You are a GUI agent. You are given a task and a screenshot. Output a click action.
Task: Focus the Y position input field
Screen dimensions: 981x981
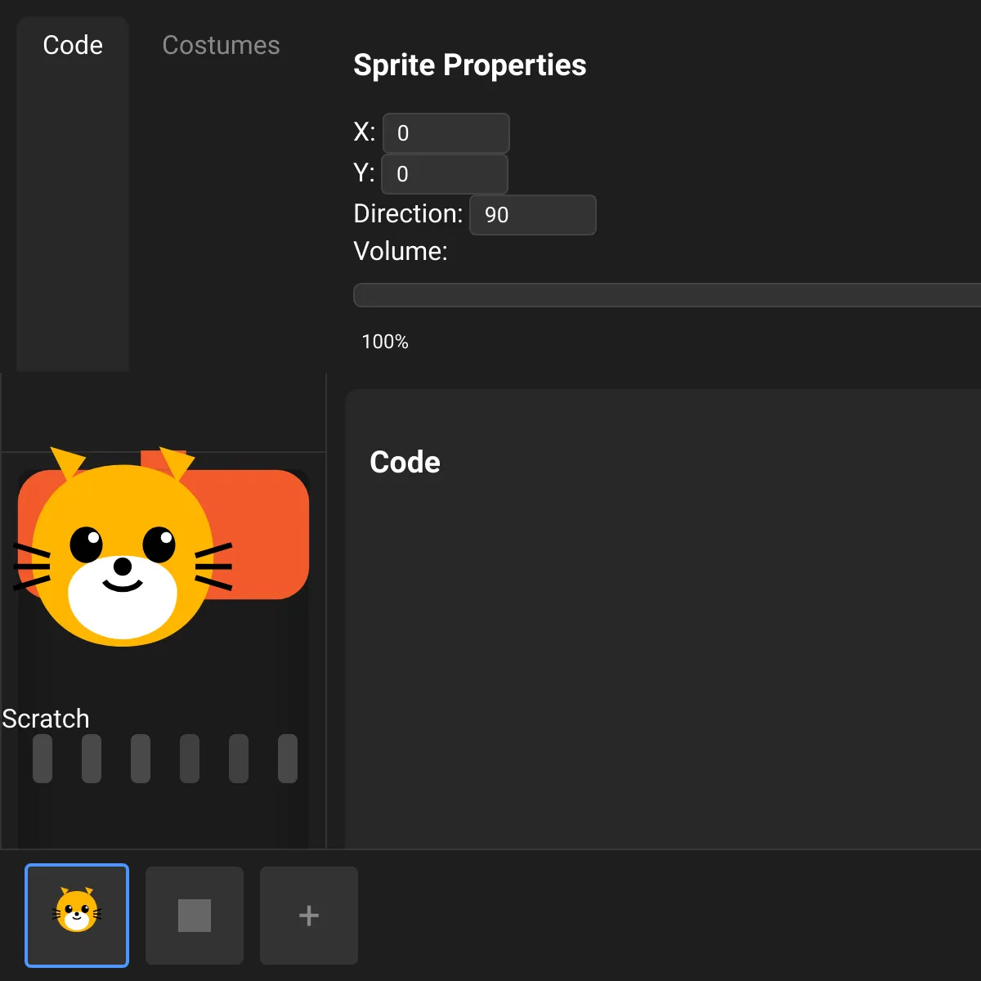tap(445, 174)
